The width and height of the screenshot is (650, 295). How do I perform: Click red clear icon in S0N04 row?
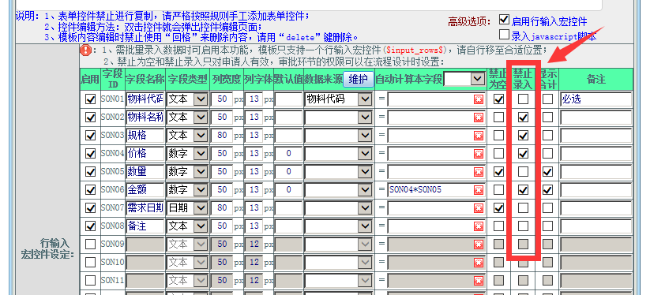point(479,154)
